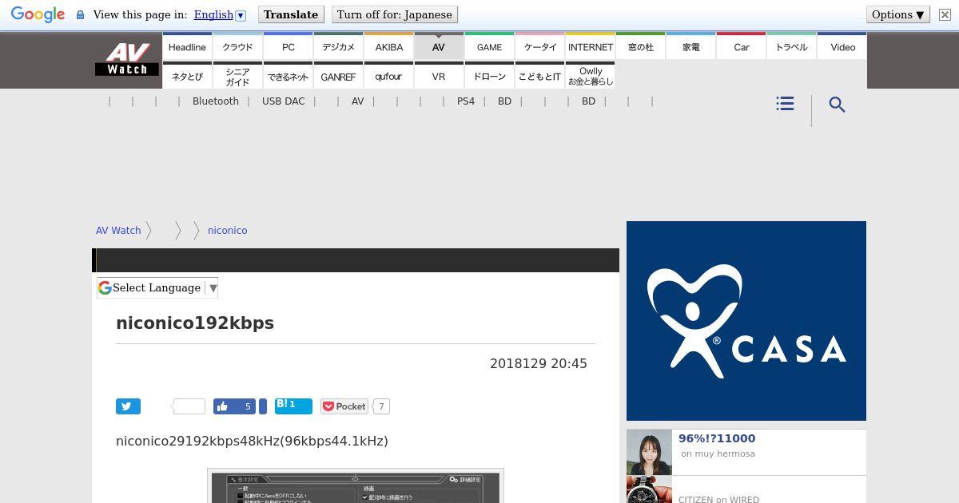Screen dimensions: 959x503
Task: Click the USB DAC keyword link
Action: point(283,101)
